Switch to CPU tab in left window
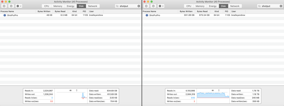284x106 pixels. tap(47, 6)
